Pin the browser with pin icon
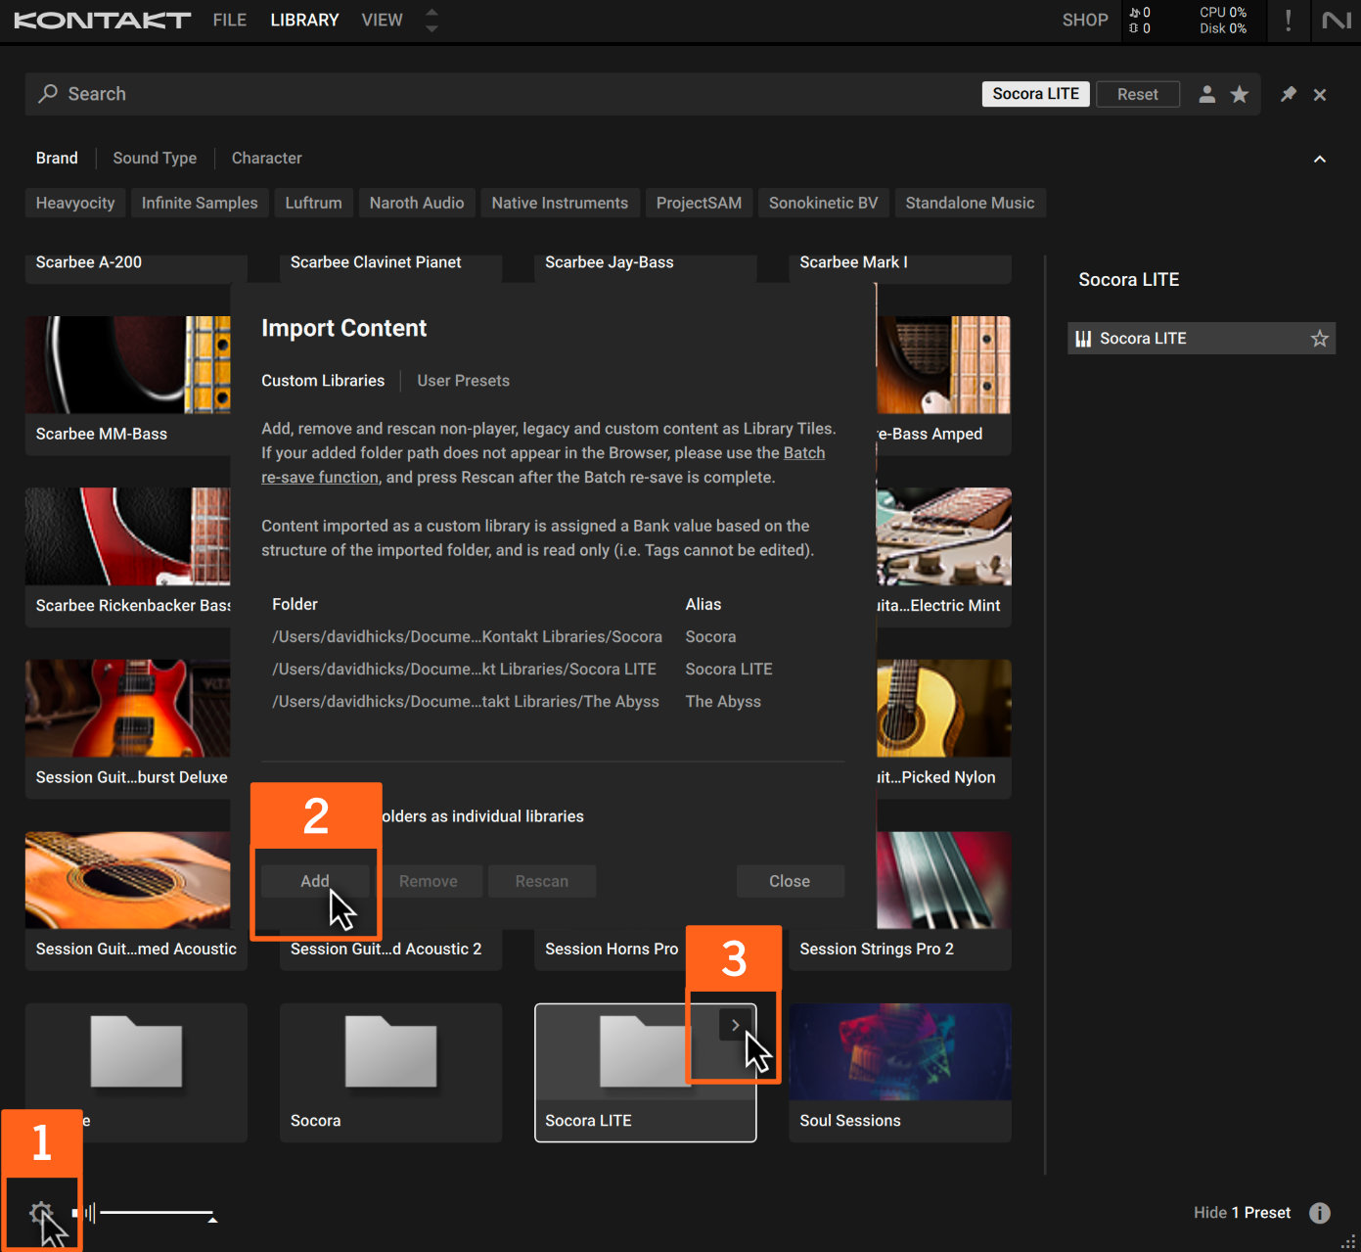1361x1252 pixels. [x=1289, y=94]
